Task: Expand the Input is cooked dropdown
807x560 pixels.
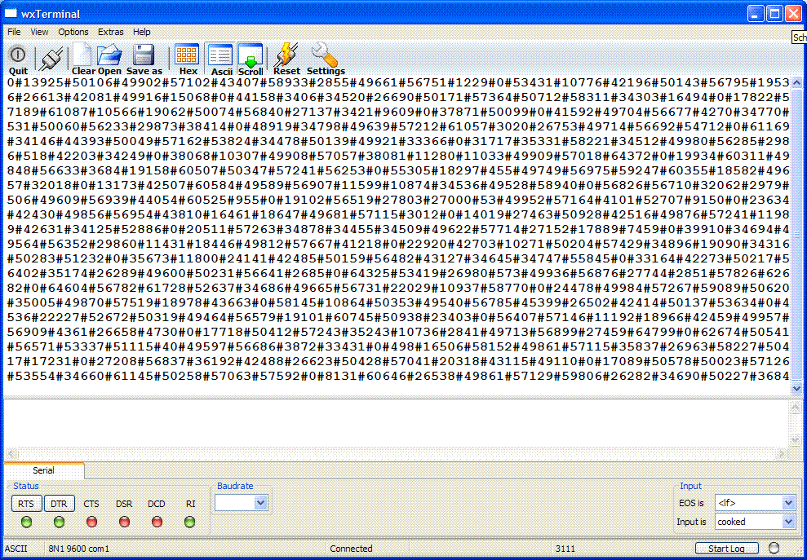Action: [x=788, y=522]
